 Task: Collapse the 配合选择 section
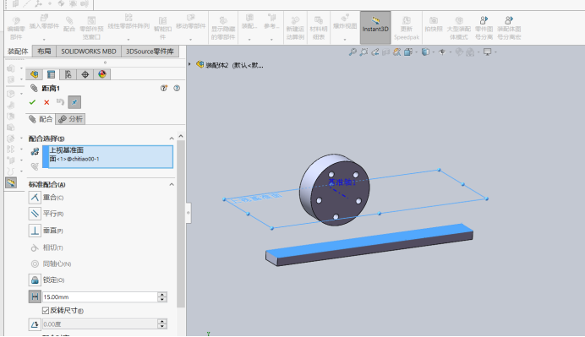click(x=172, y=139)
